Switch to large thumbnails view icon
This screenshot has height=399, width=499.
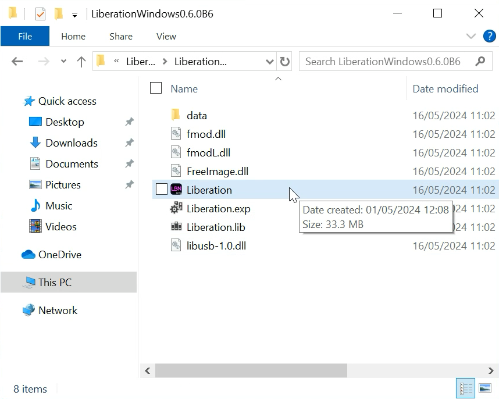[x=485, y=388]
